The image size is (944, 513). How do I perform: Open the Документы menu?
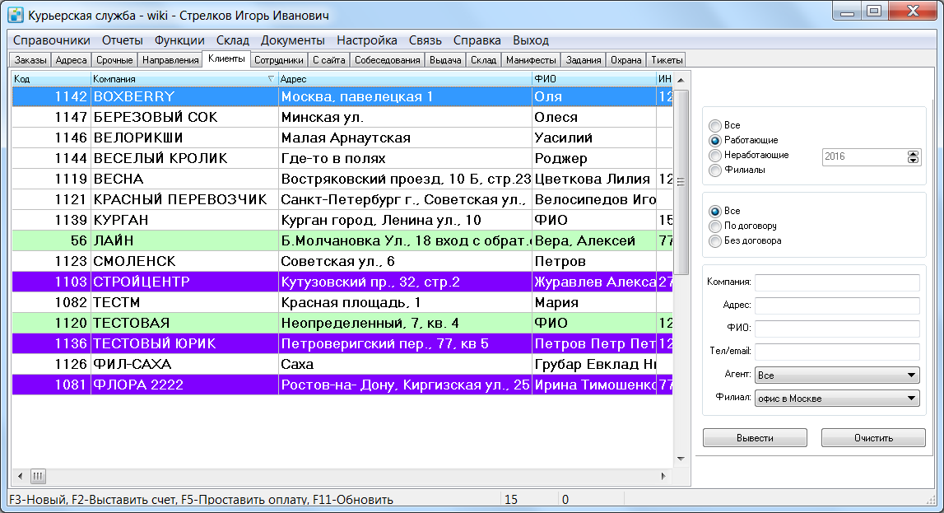pyautogui.click(x=293, y=40)
